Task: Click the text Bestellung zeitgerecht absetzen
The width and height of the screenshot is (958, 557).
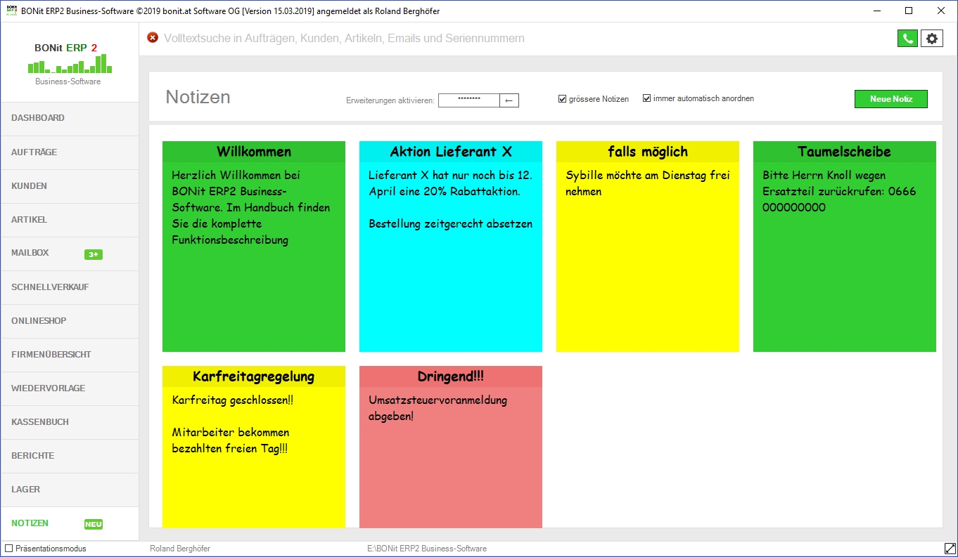Action: coord(451,224)
